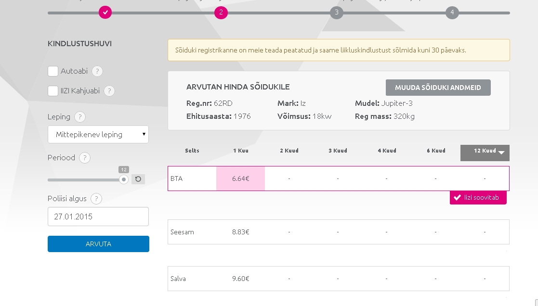Click the help icon next to IIZI Kahjuabi

coord(109,91)
